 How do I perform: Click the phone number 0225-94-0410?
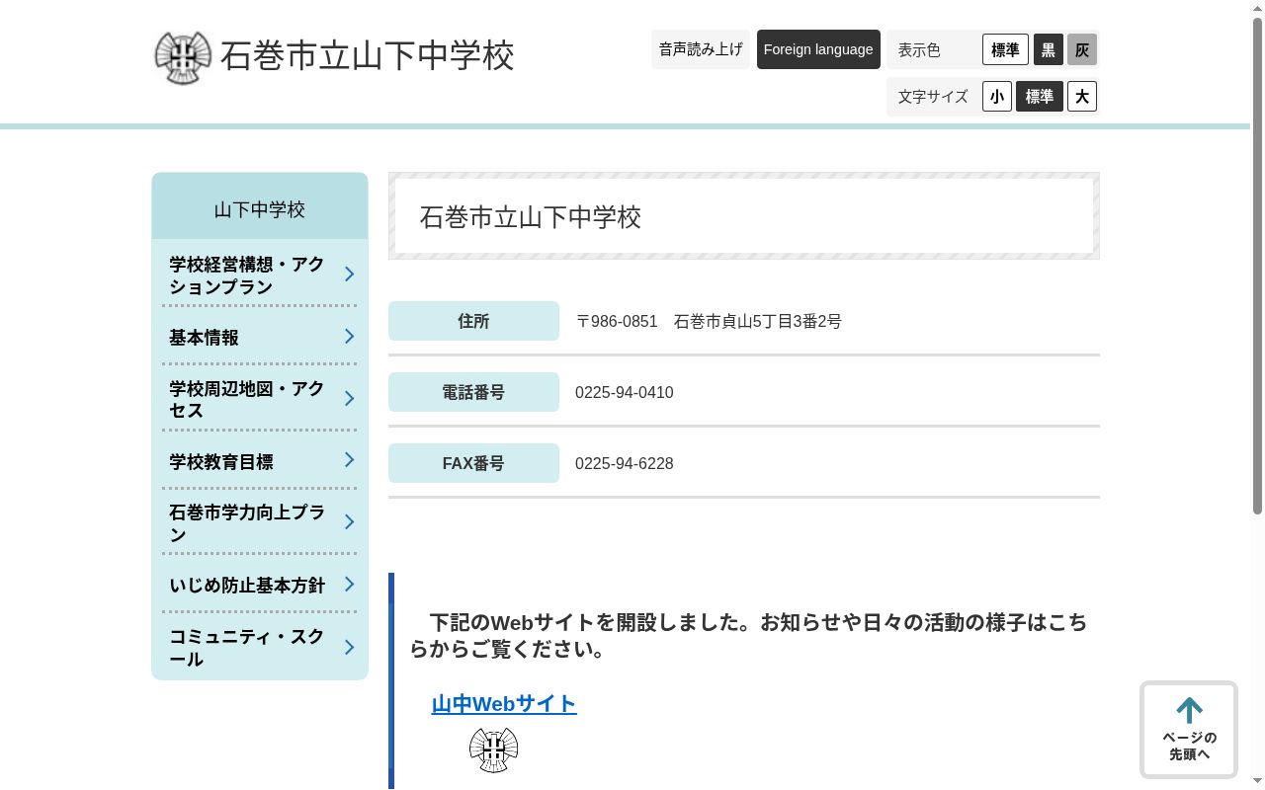[x=625, y=392]
